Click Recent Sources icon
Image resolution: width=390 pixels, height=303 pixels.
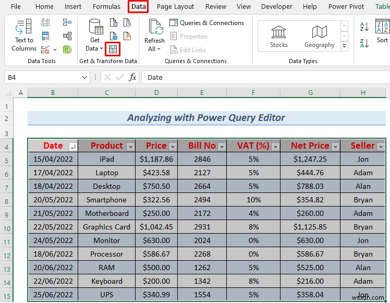(127, 22)
